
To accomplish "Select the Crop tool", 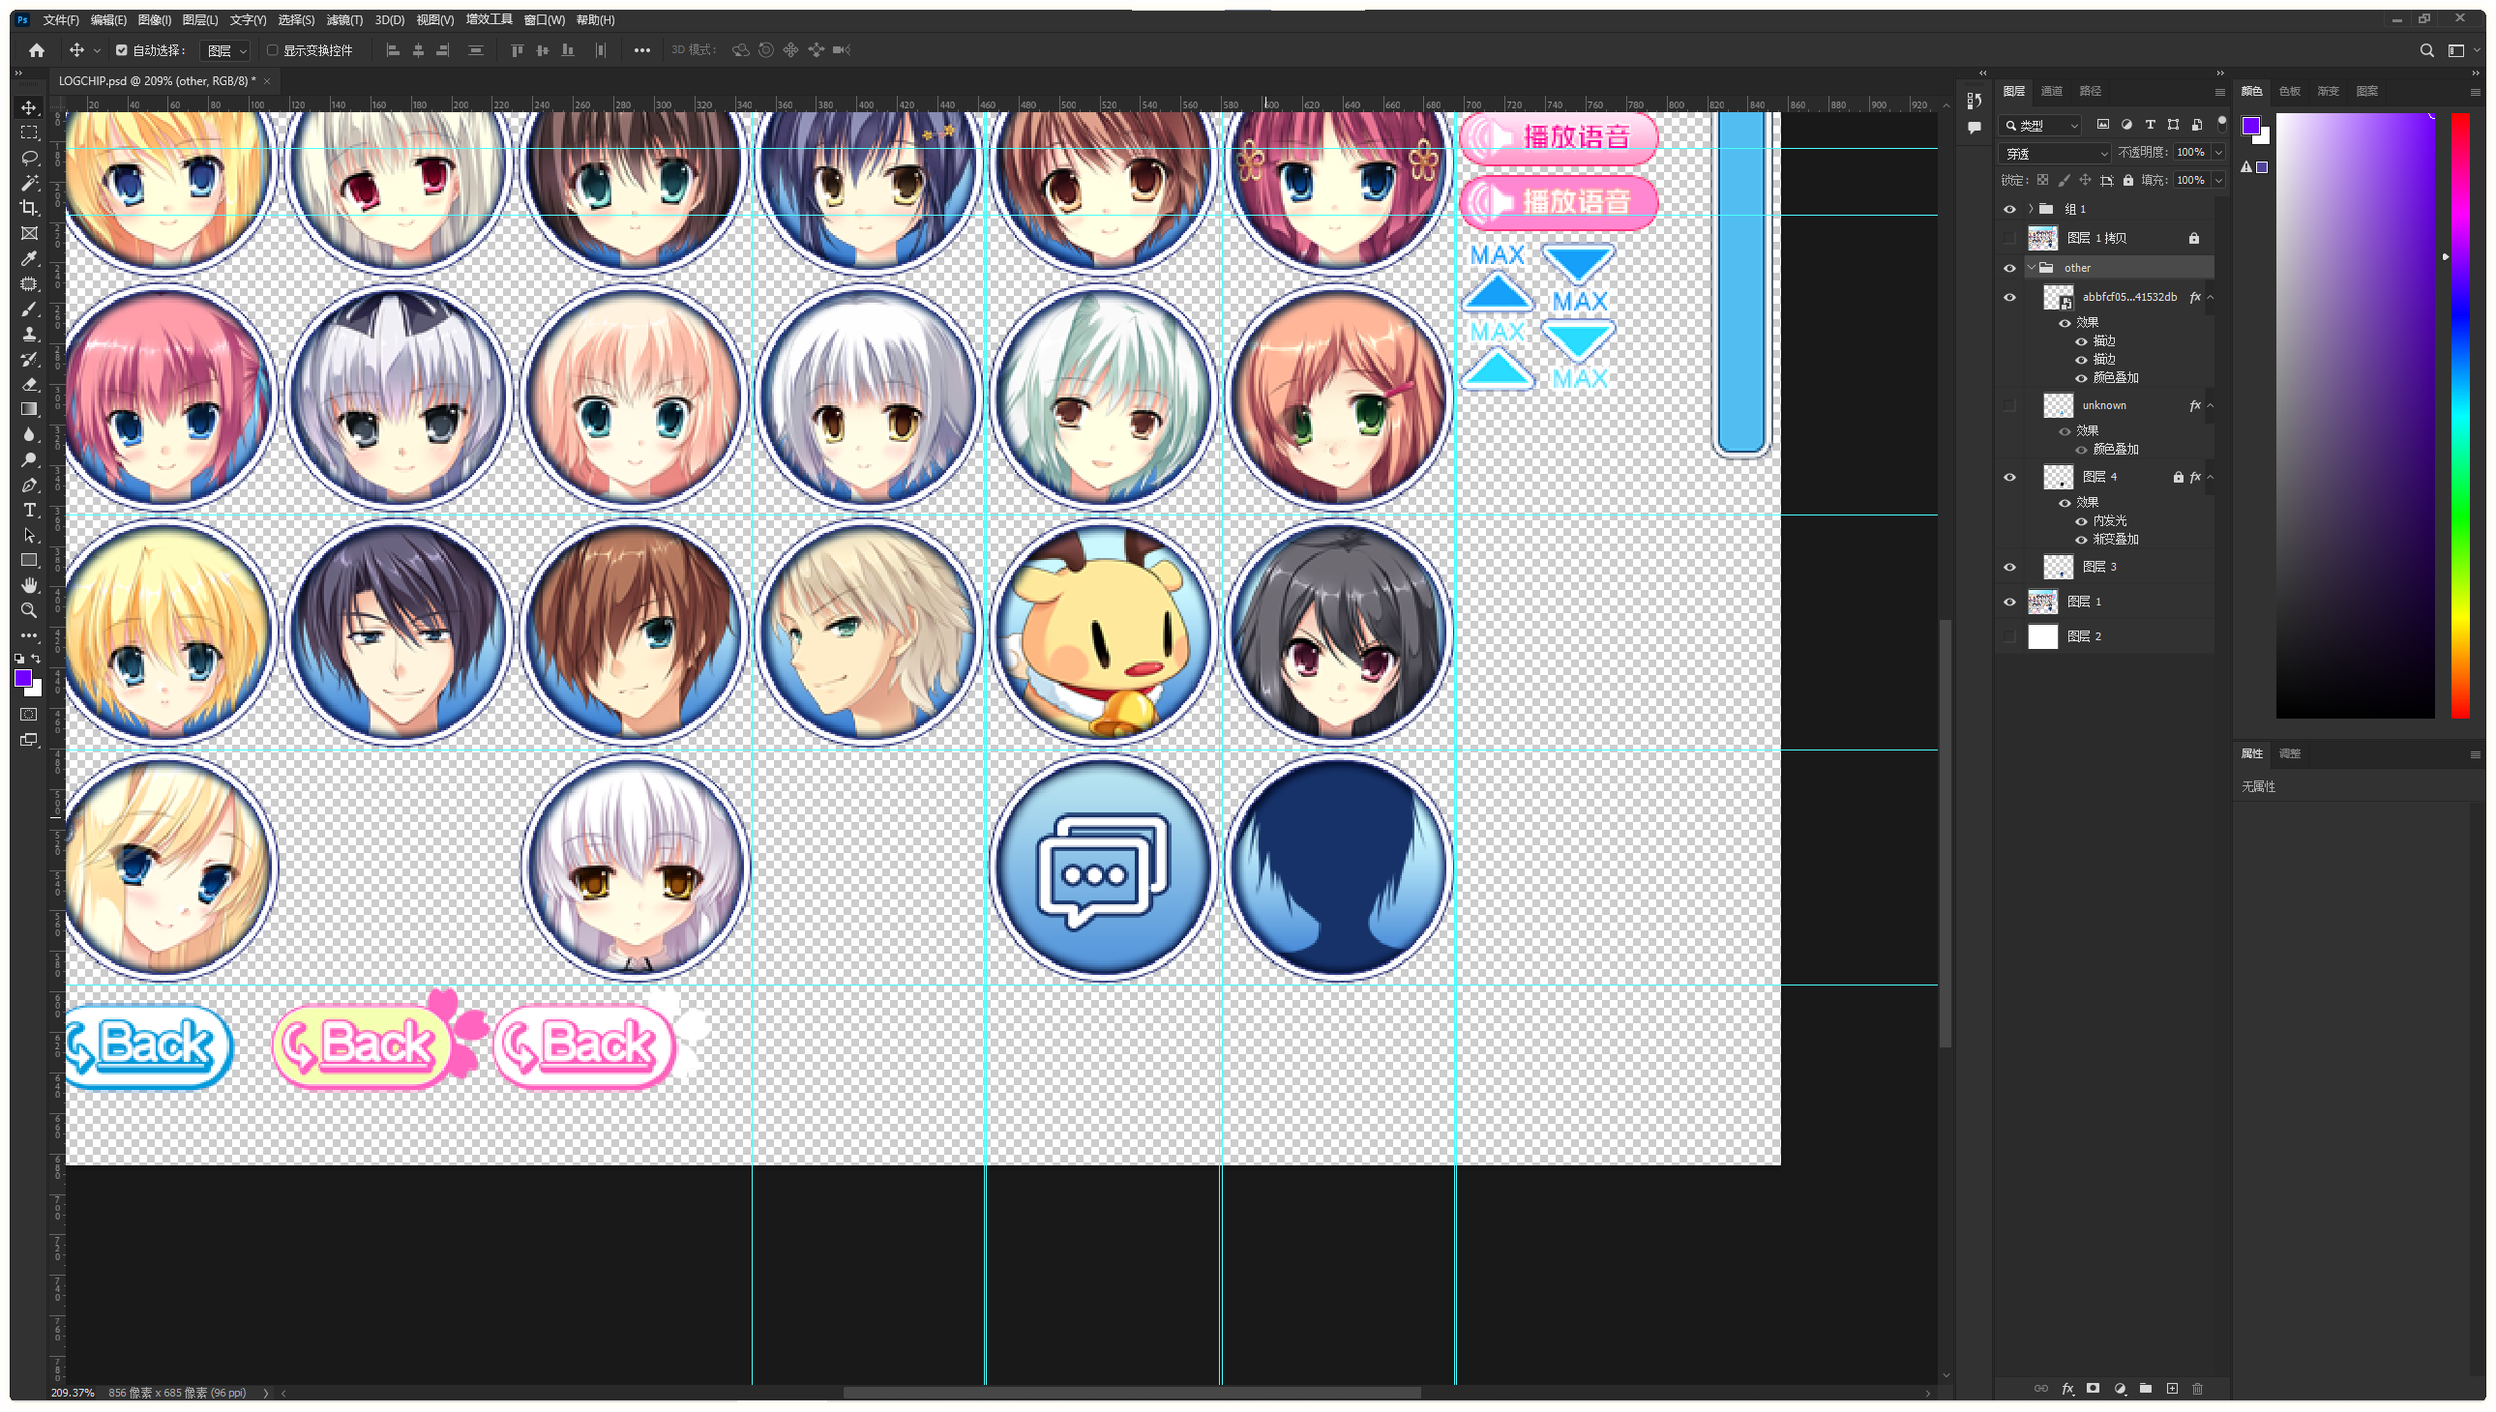I will coord(29,208).
